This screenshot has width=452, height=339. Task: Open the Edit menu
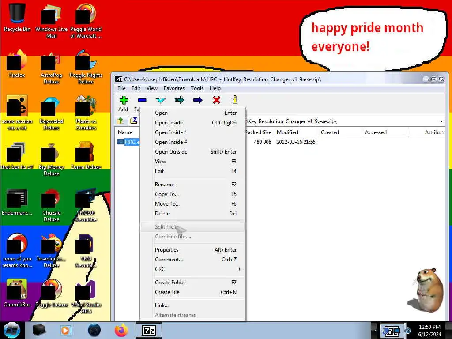(136, 88)
